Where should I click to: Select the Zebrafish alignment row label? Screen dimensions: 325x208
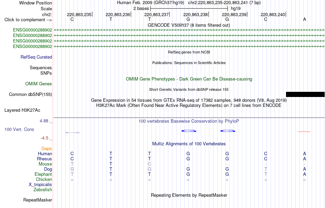pyautogui.click(x=43, y=189)
